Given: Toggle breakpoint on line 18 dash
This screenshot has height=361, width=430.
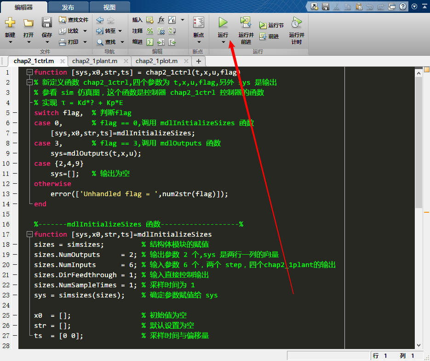Looking at the screenshot, I should tap(15, 245).
